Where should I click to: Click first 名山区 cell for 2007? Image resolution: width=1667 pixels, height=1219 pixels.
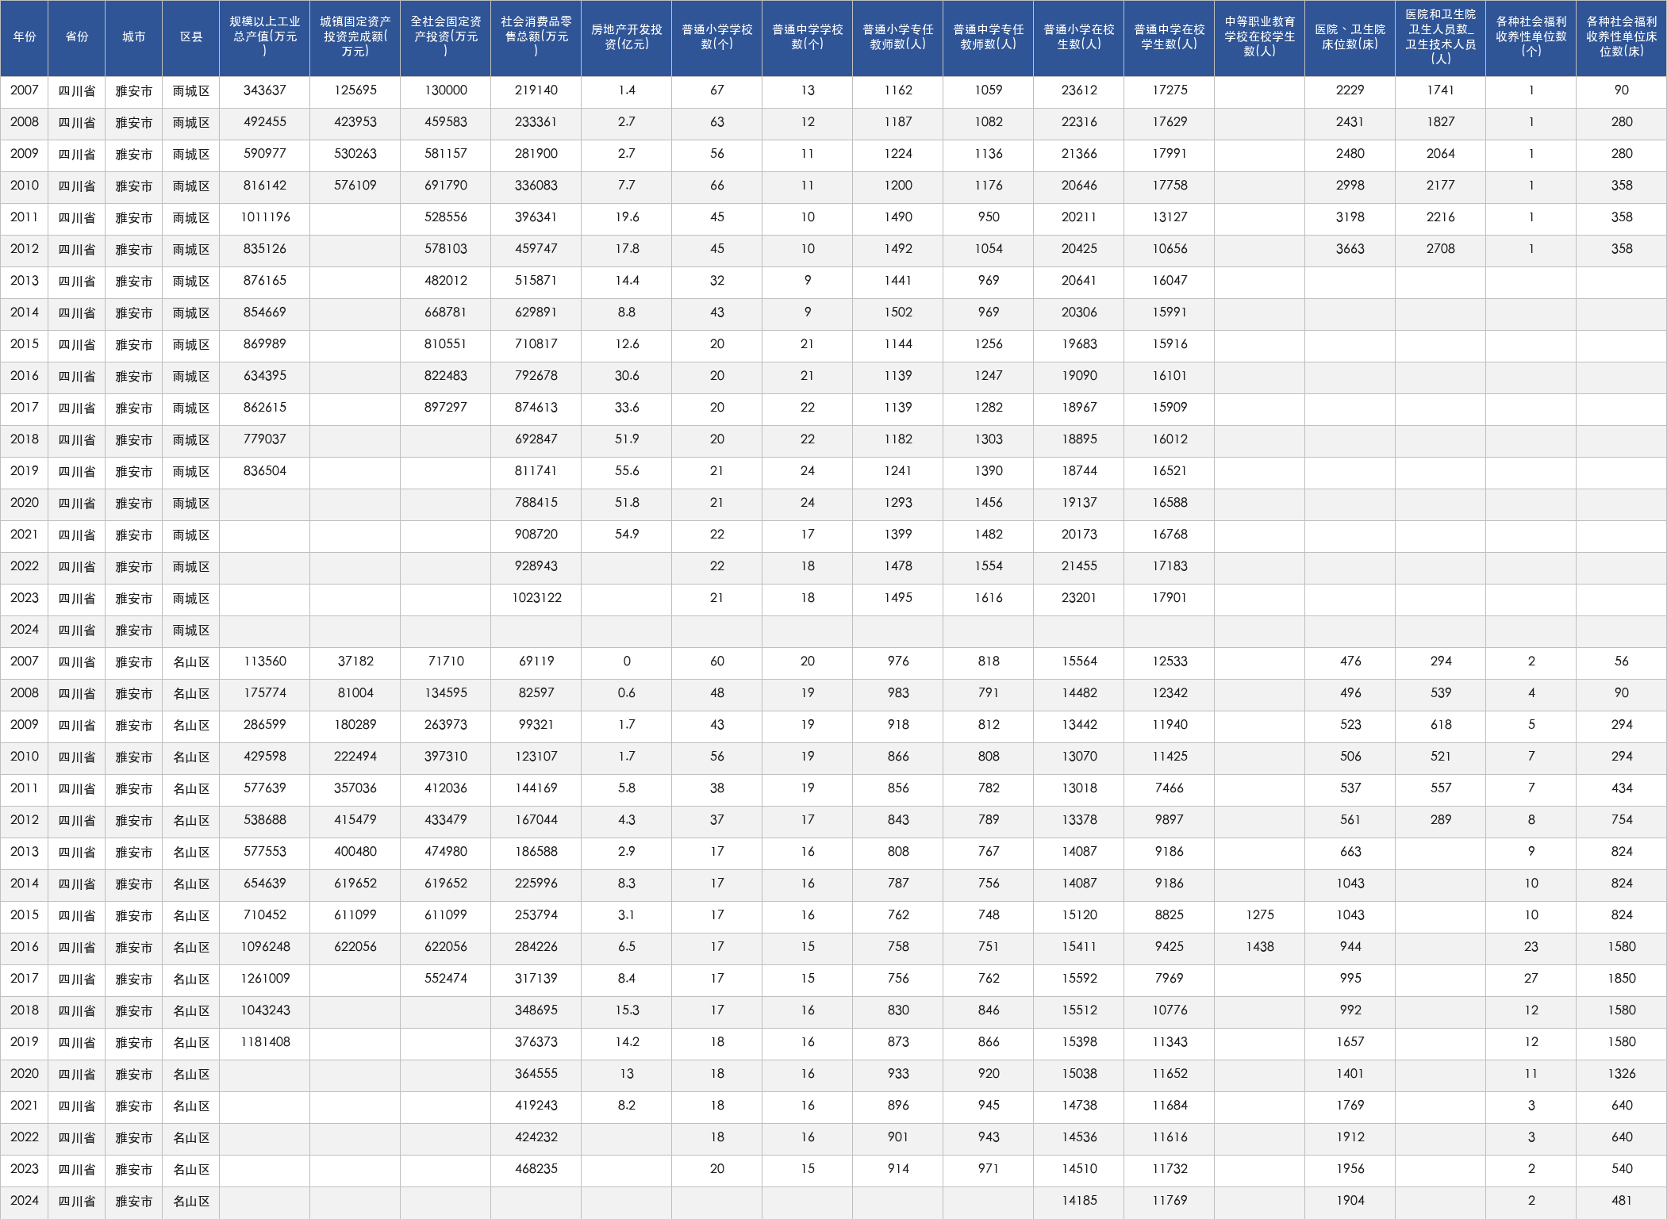[191, 662]
